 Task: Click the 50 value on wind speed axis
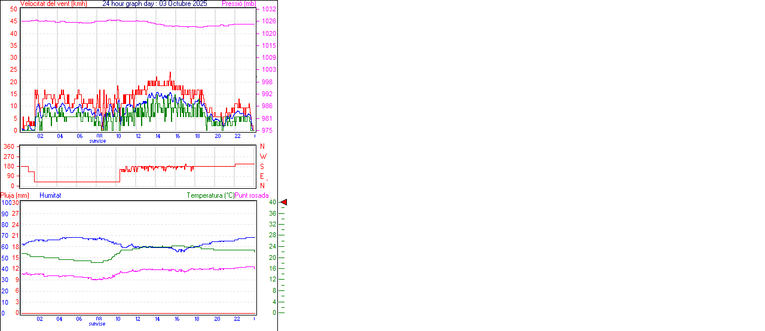point(14,10)
